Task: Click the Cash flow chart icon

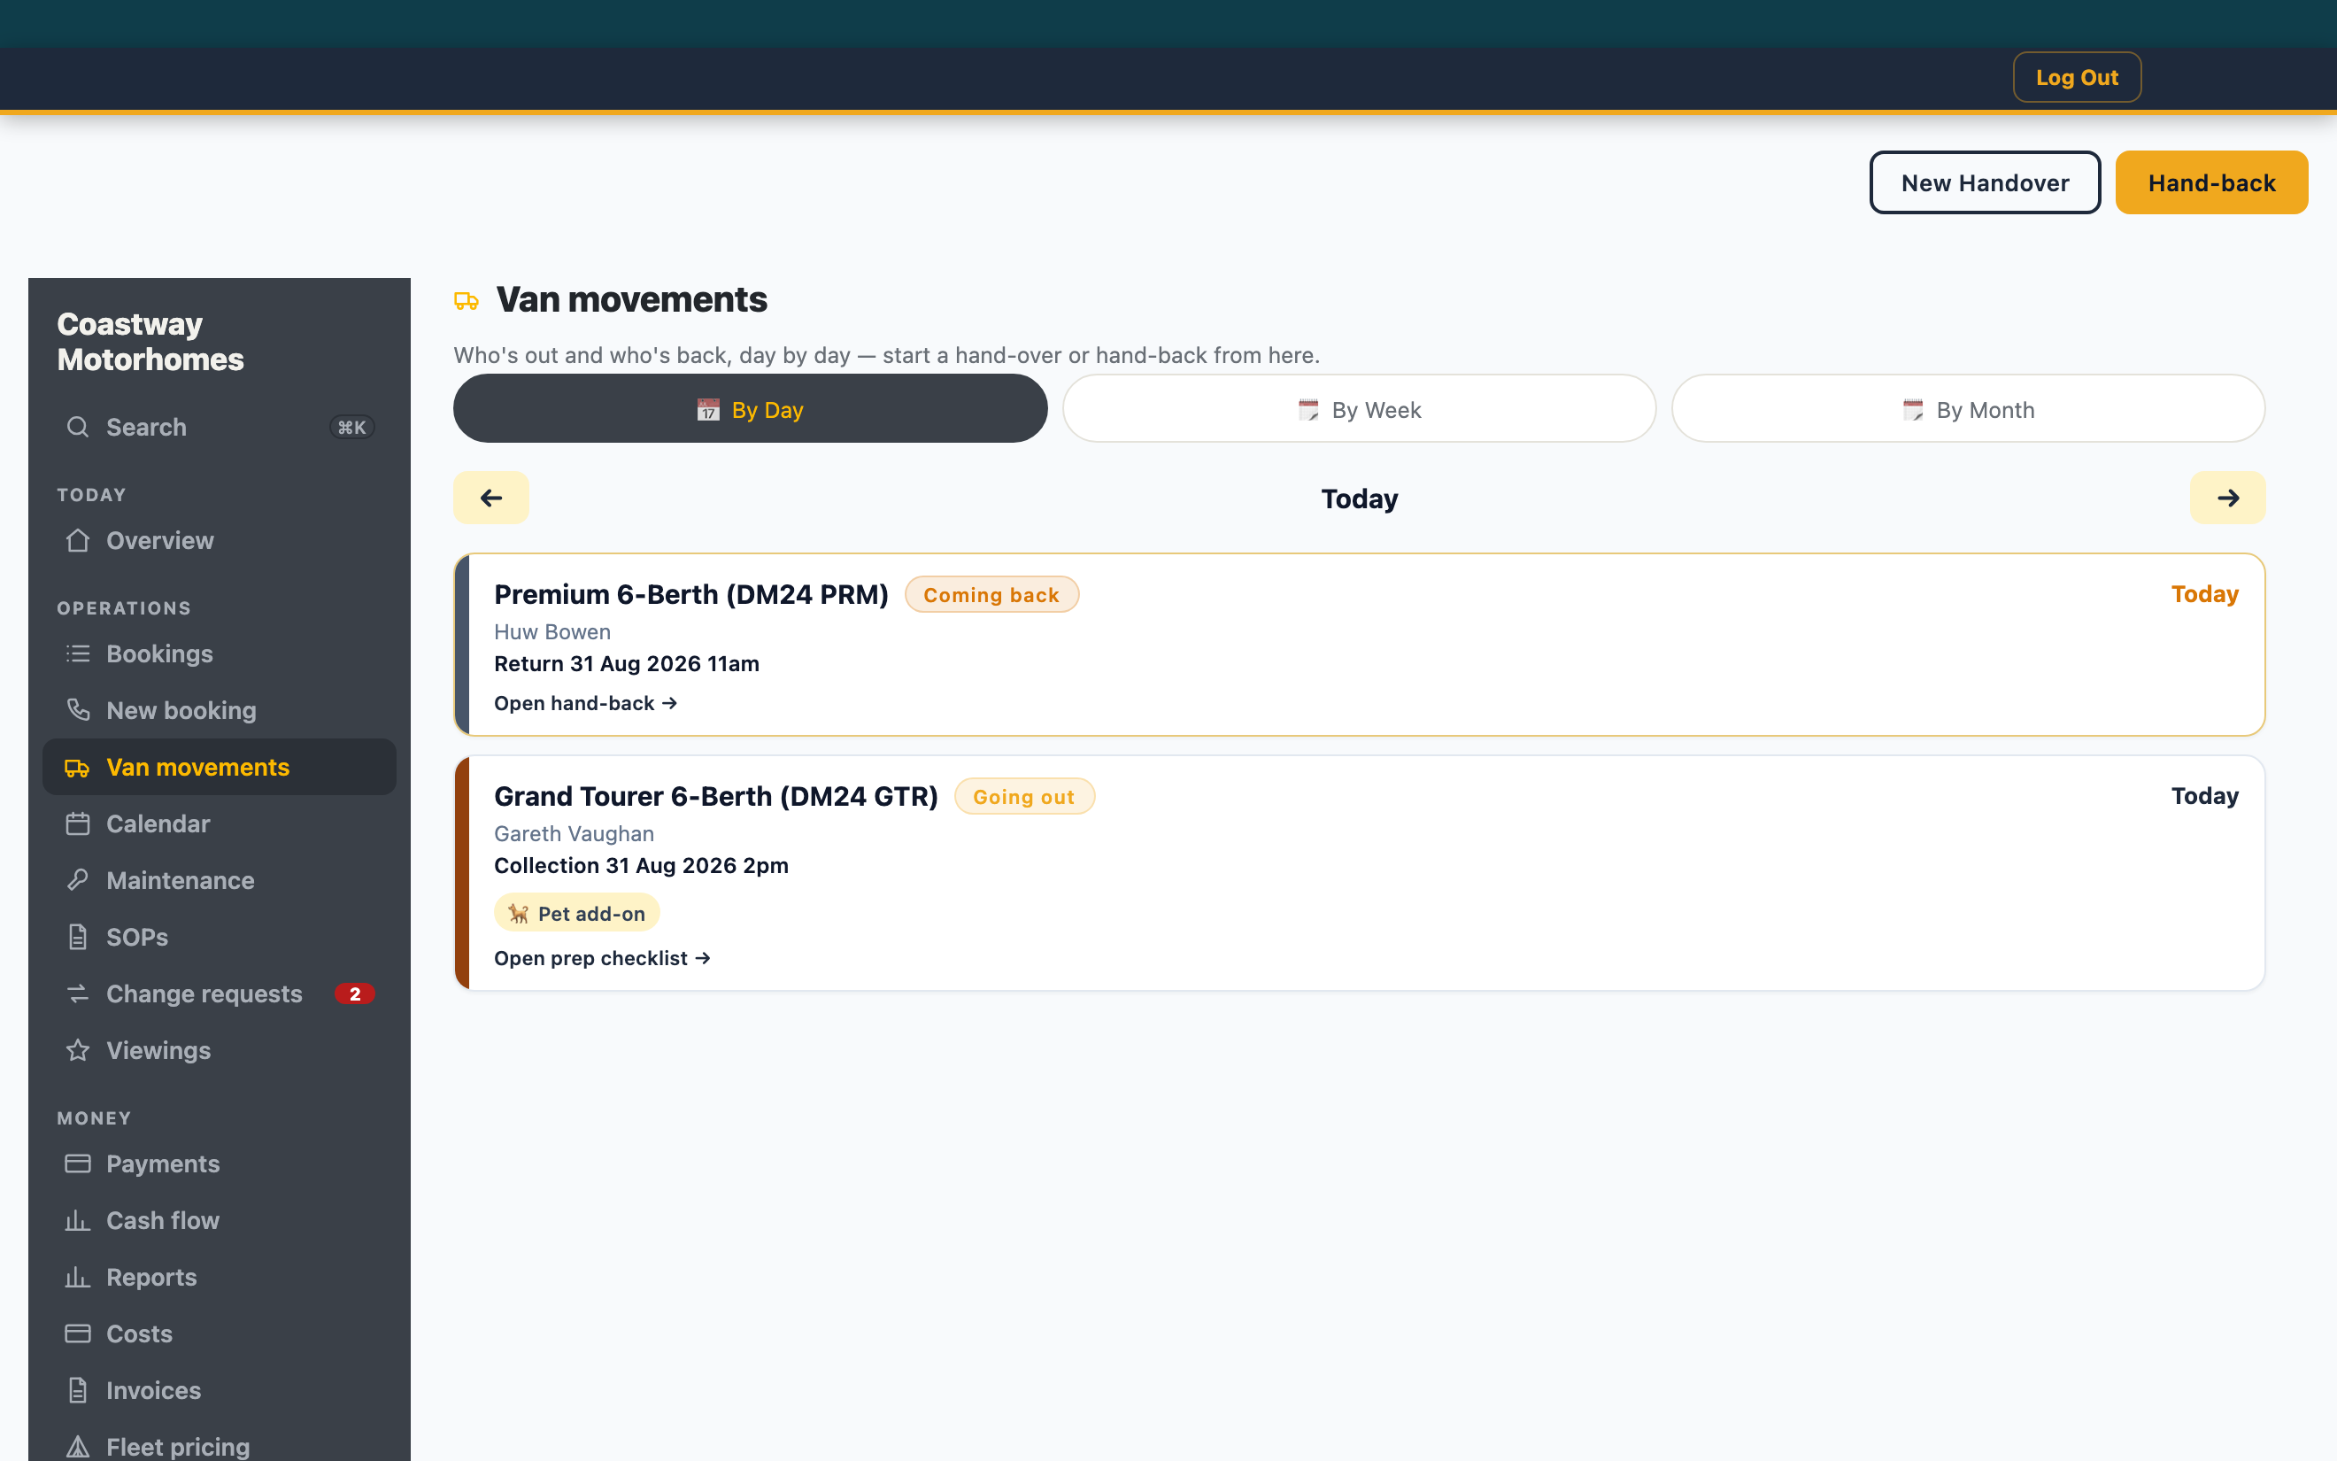Action: [78, 1220]
